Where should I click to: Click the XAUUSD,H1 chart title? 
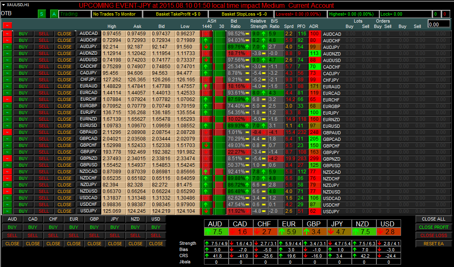click(18, 5)
